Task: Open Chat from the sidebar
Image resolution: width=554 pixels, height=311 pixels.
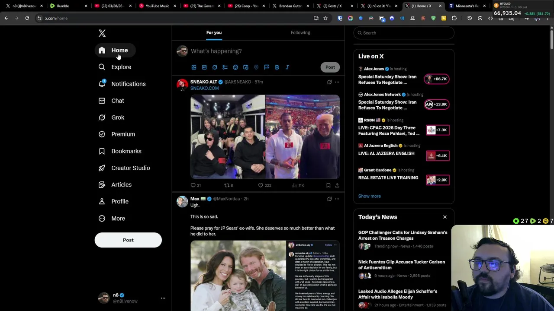Action: pos(111,101)
